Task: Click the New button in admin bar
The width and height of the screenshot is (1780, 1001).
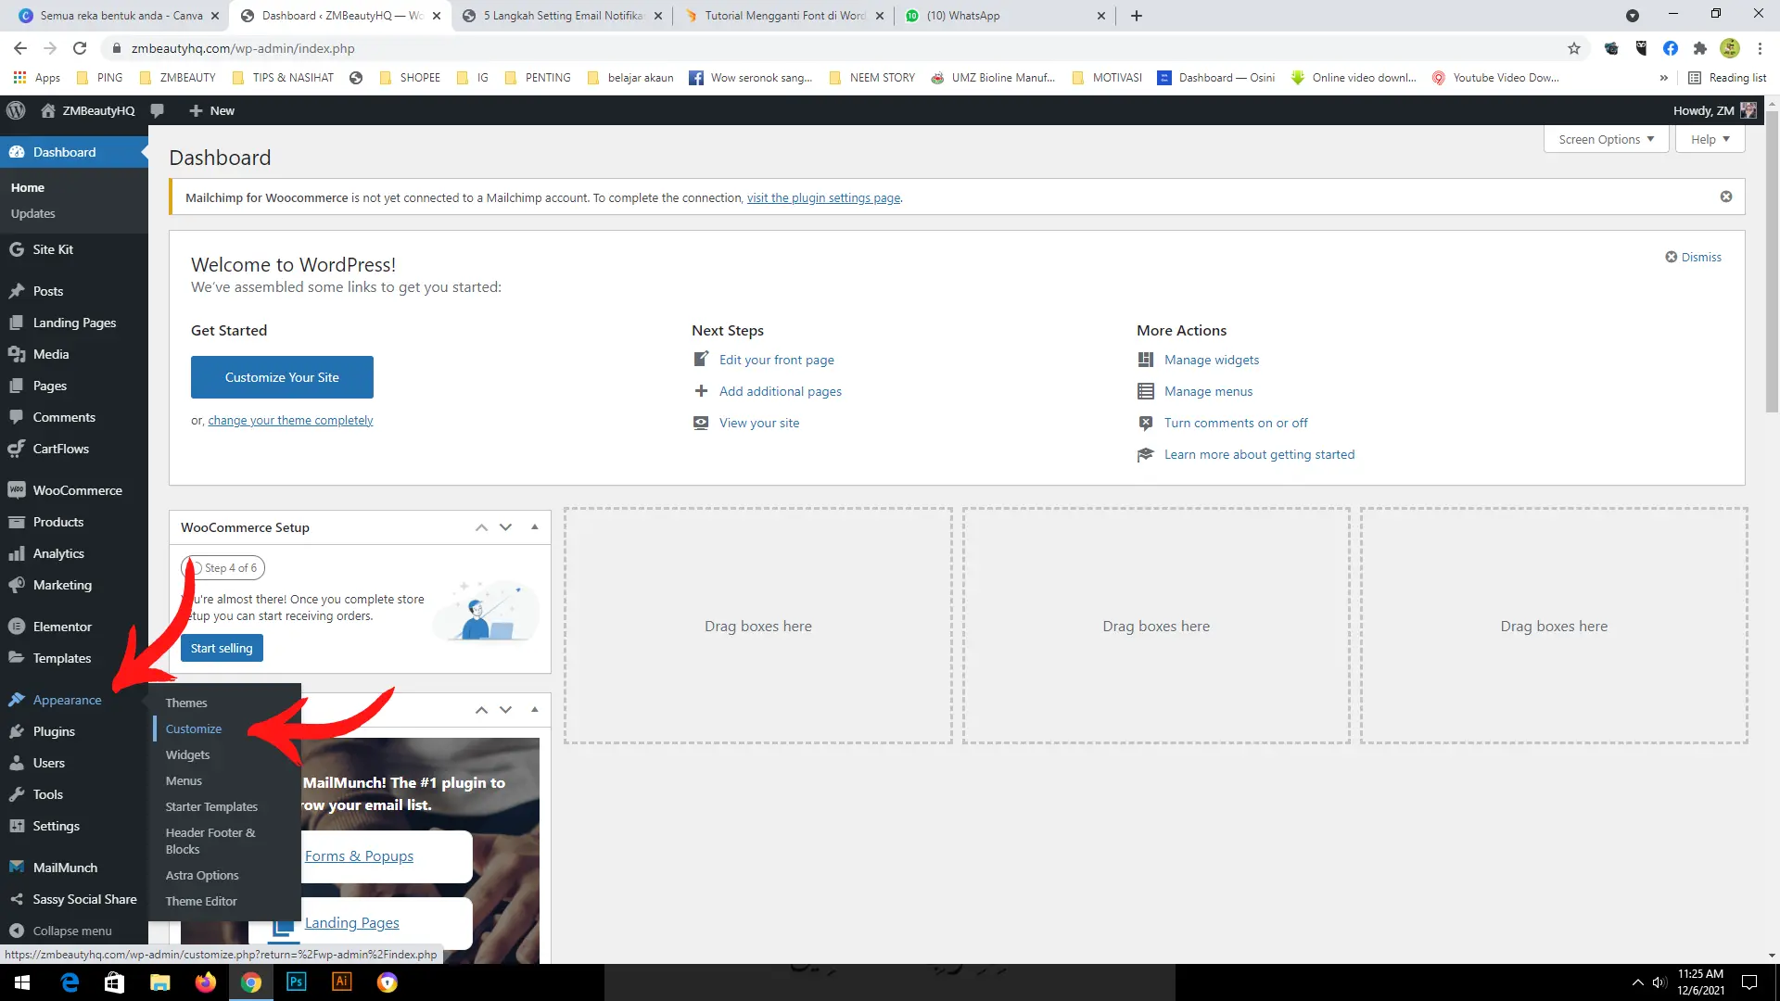Action: pyautogui.click(x=211, y=110)
